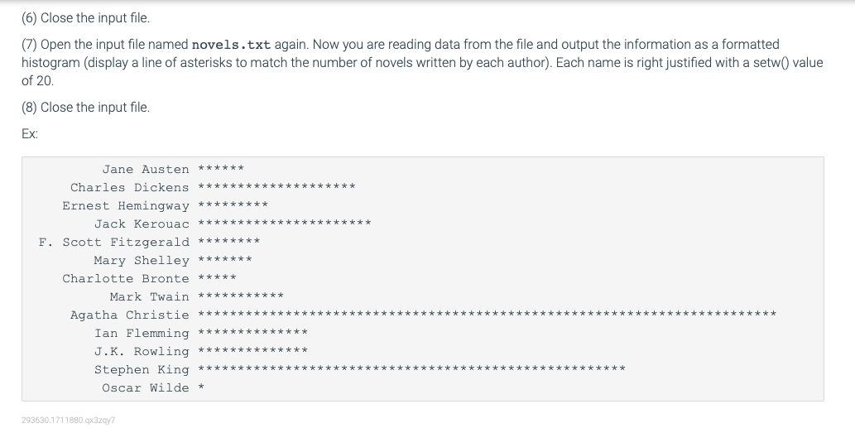Click the Ian Flemming name
Viewport: 855px width, 428px height.
tap(142, 333)
